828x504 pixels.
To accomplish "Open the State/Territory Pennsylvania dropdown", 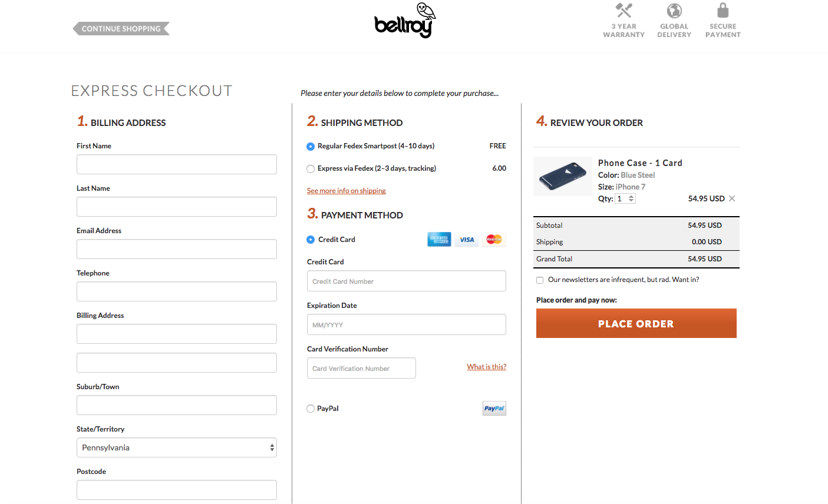I will 177,447.
